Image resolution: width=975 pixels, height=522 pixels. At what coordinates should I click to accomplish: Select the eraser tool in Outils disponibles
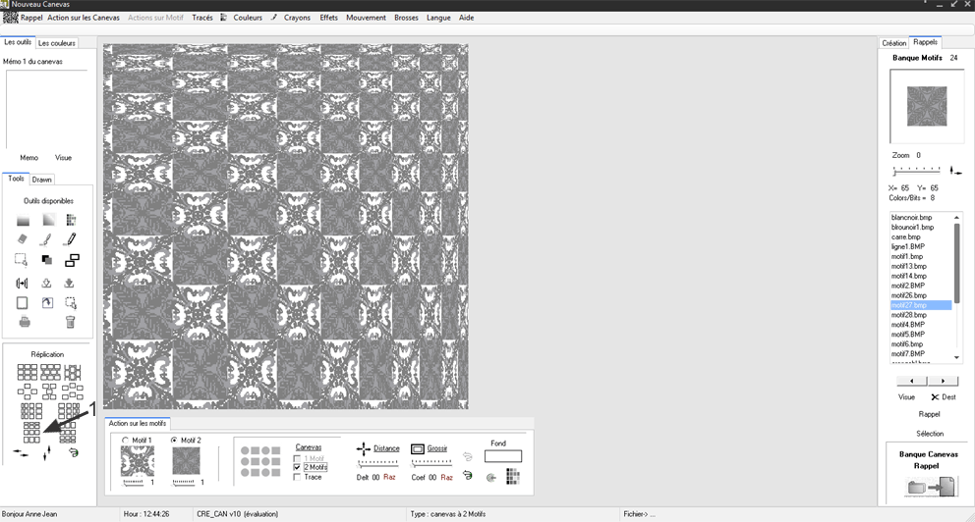click(x=23, y=238)
